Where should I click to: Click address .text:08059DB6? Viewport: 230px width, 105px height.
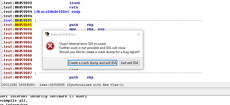pos(17,69)
